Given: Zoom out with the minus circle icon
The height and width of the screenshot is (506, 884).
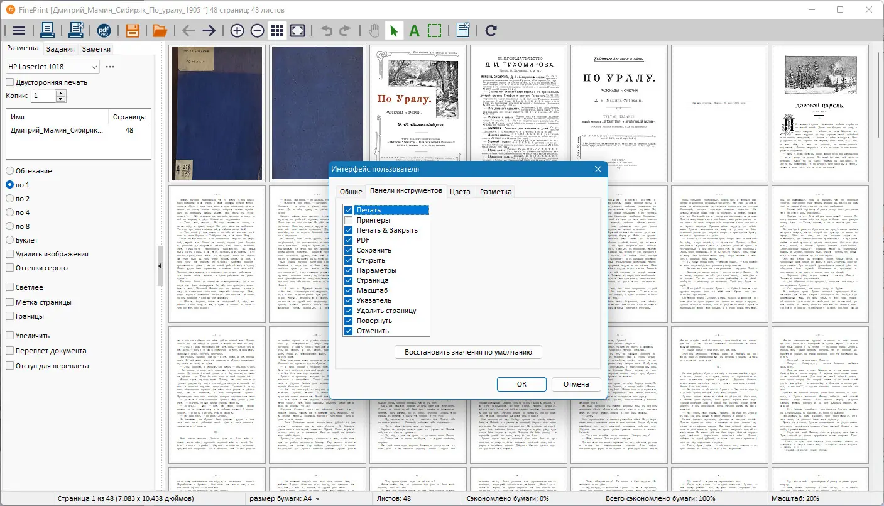Looking at the screenshot, I should pyautogui.click(x=257, y=30).
